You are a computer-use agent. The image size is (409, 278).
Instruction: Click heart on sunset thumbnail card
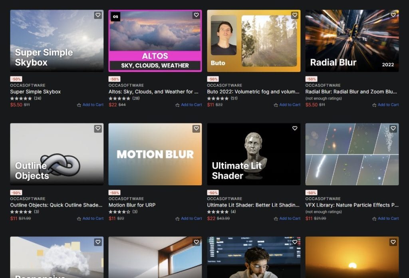point(393,242)
